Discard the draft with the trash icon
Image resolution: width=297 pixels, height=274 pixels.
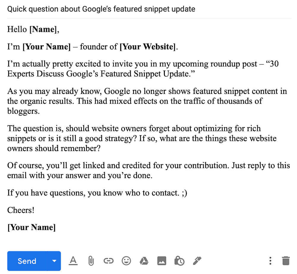coord(286,261)
